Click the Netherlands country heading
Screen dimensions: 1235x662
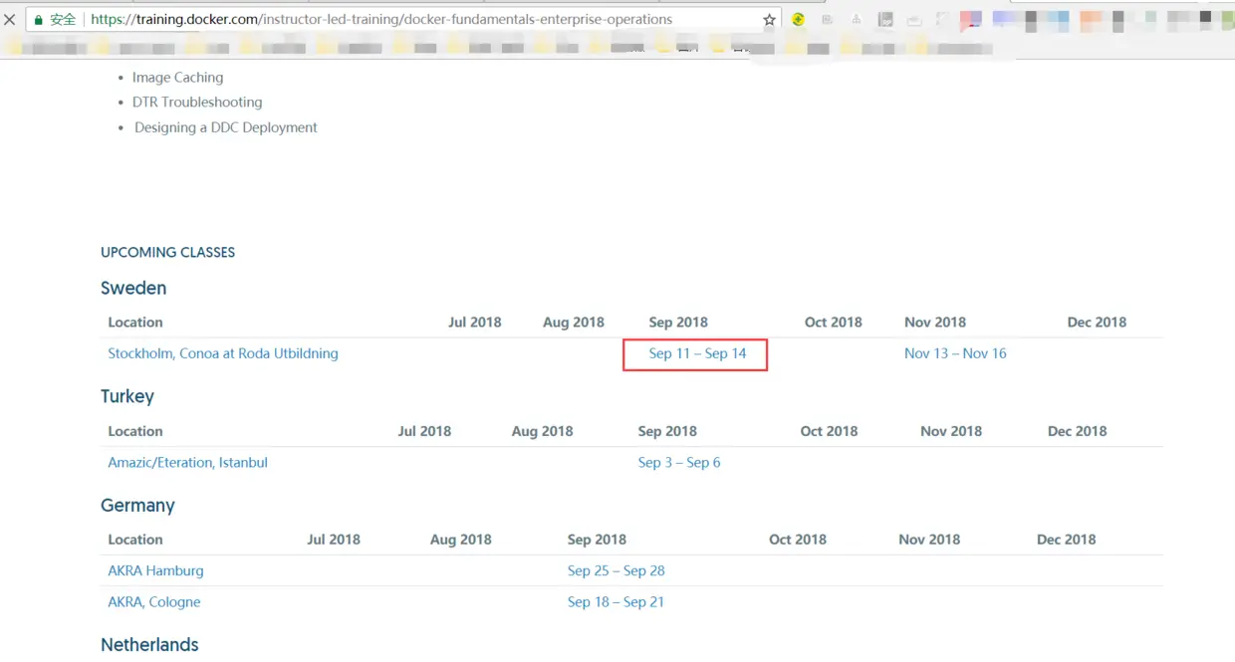coord(149,645)
